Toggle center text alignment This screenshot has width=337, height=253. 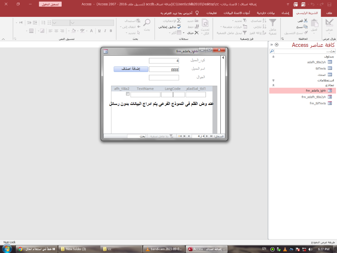pyautogui.click(x=56, y=31)
